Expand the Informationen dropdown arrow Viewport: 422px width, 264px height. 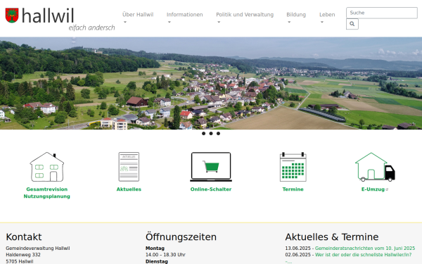169,22
